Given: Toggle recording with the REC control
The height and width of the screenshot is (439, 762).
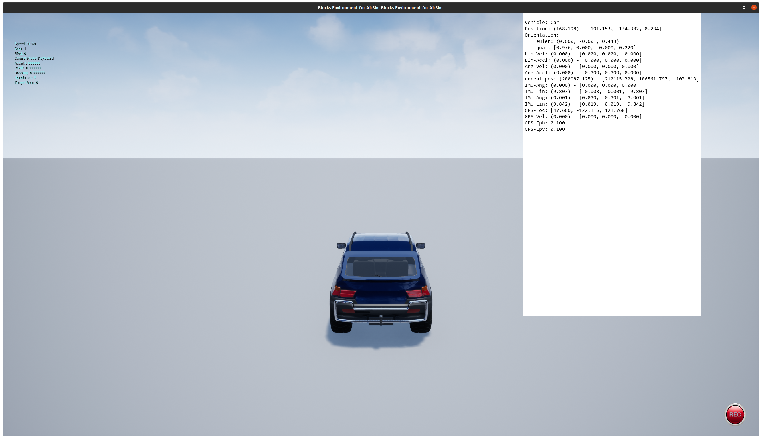Looking at the screenshot, I should [736, 414].
